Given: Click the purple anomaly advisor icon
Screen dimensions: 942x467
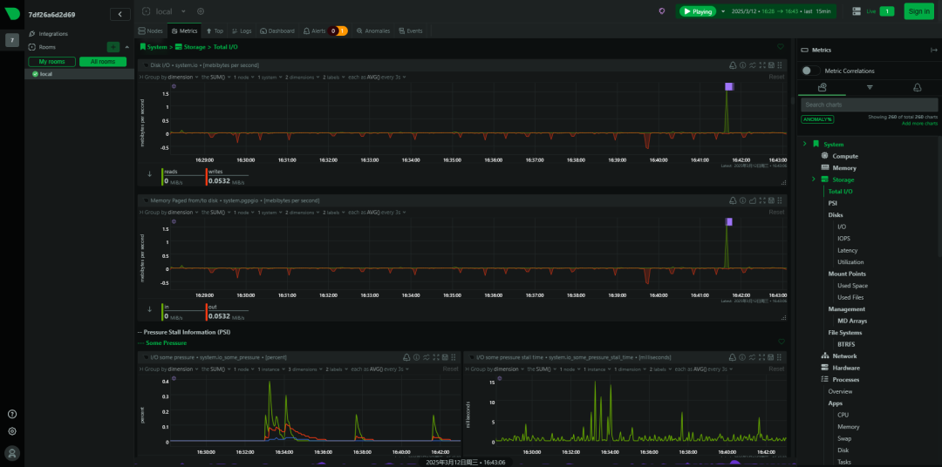Looking at the screenshot, I should pyautogui.click(x=661, y=10).
